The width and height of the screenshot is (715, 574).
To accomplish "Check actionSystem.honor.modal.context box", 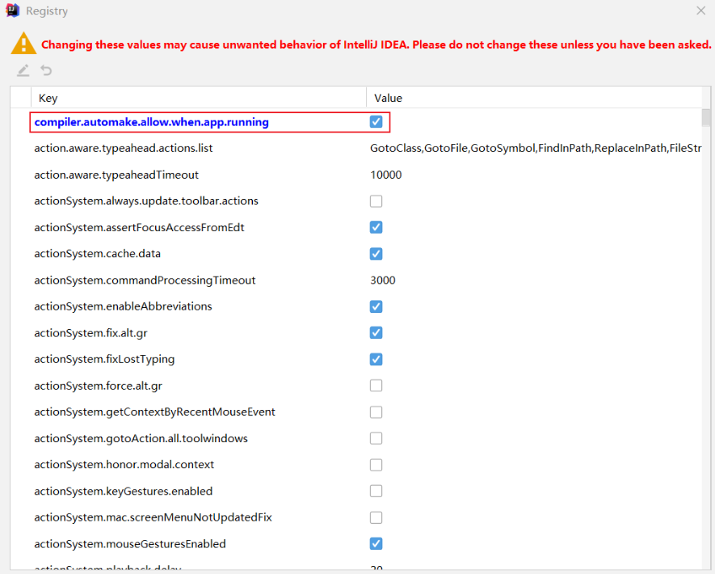I will [376, 465].
